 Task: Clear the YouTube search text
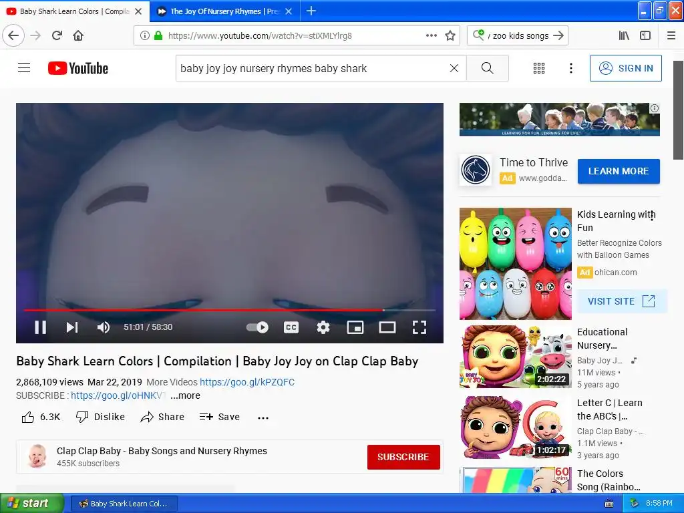click(454, 68)
